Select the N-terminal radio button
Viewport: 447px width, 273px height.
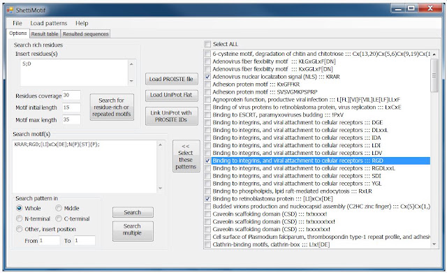[20, 219]
